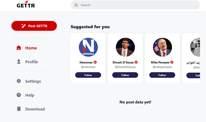Open the Profile menu item
The image size is (206, 122).
[x=31, y=62]
